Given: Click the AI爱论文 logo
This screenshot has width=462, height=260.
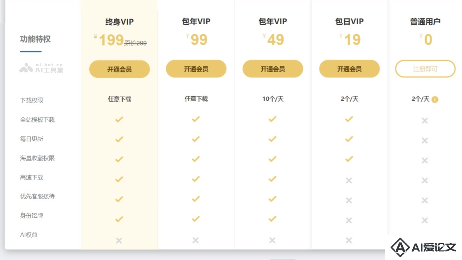Looking at the screenshot, I should [x=423, y=247].
